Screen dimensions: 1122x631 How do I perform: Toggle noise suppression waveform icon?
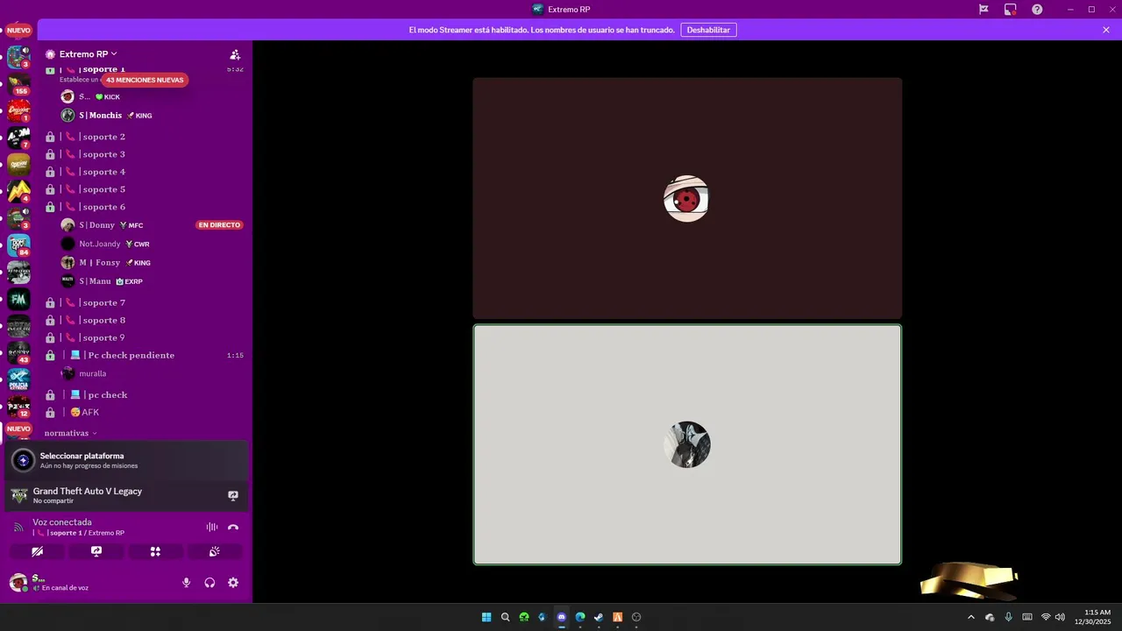click(x=211, y=527)
